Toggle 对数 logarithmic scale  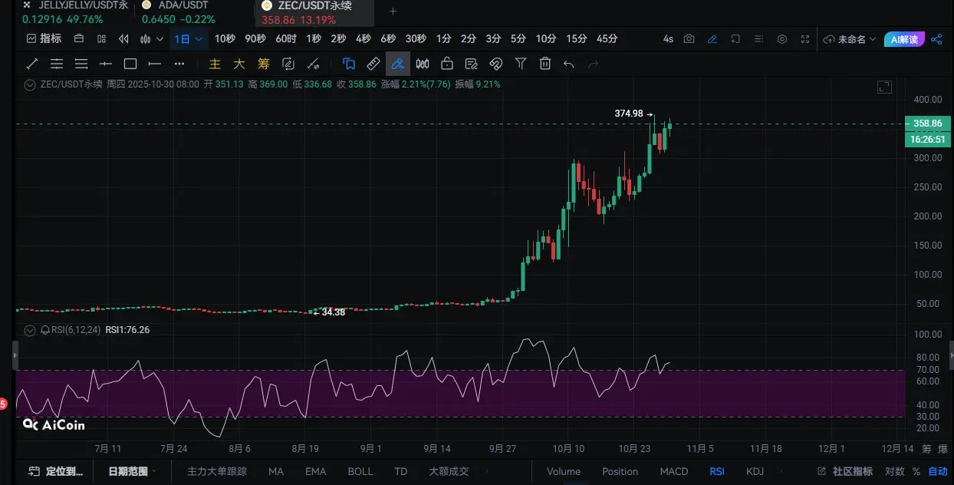coord(895,471)
